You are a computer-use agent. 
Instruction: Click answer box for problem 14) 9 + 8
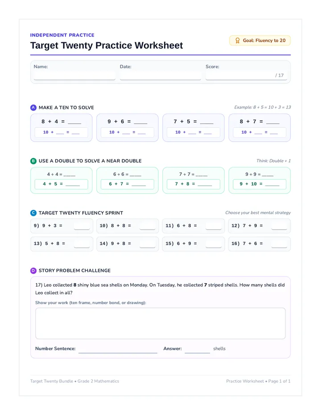pyautogui.click(x=148, y=244)
